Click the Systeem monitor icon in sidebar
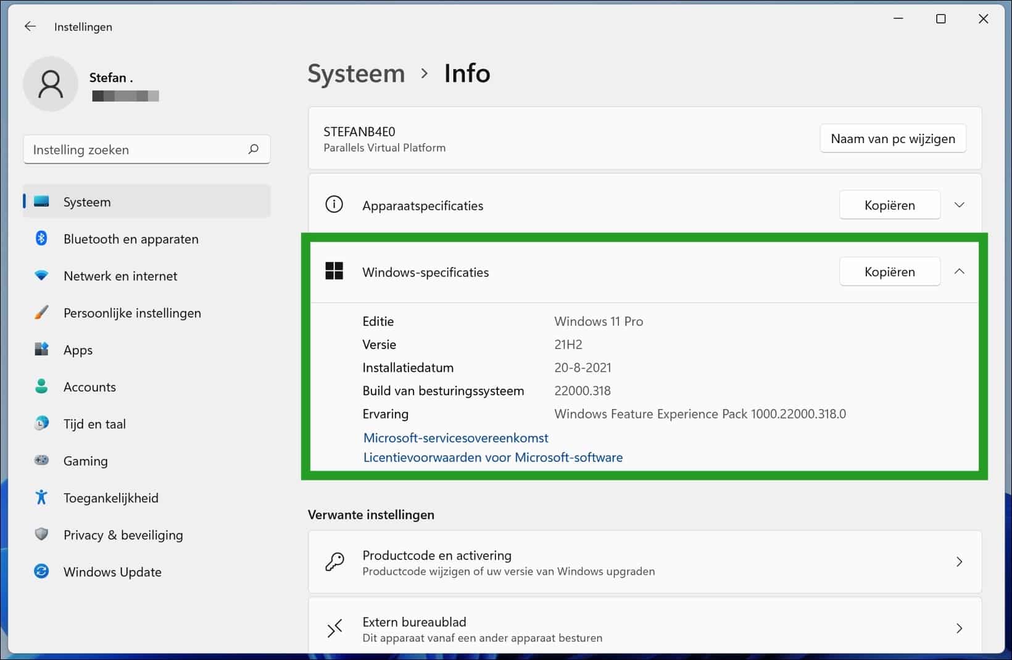1012x660 pixels. click(x=41, y=202)
